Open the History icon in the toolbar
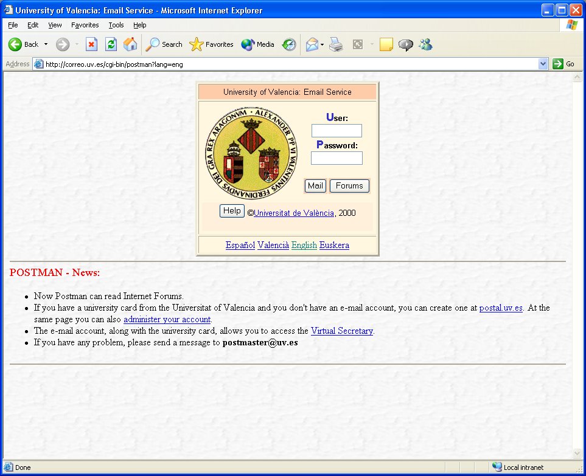This screenshot has width=586, height=476. [x=289, y=44]
